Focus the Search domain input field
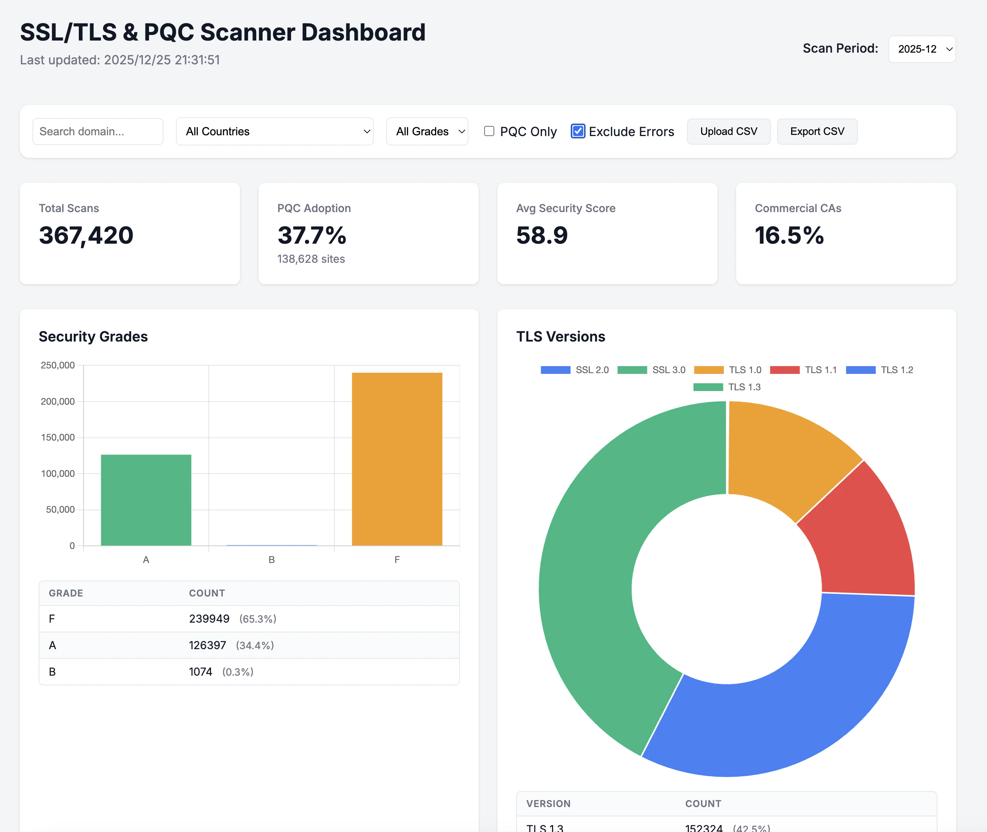This screenshot has width=987, height=832. click(98, 132)
